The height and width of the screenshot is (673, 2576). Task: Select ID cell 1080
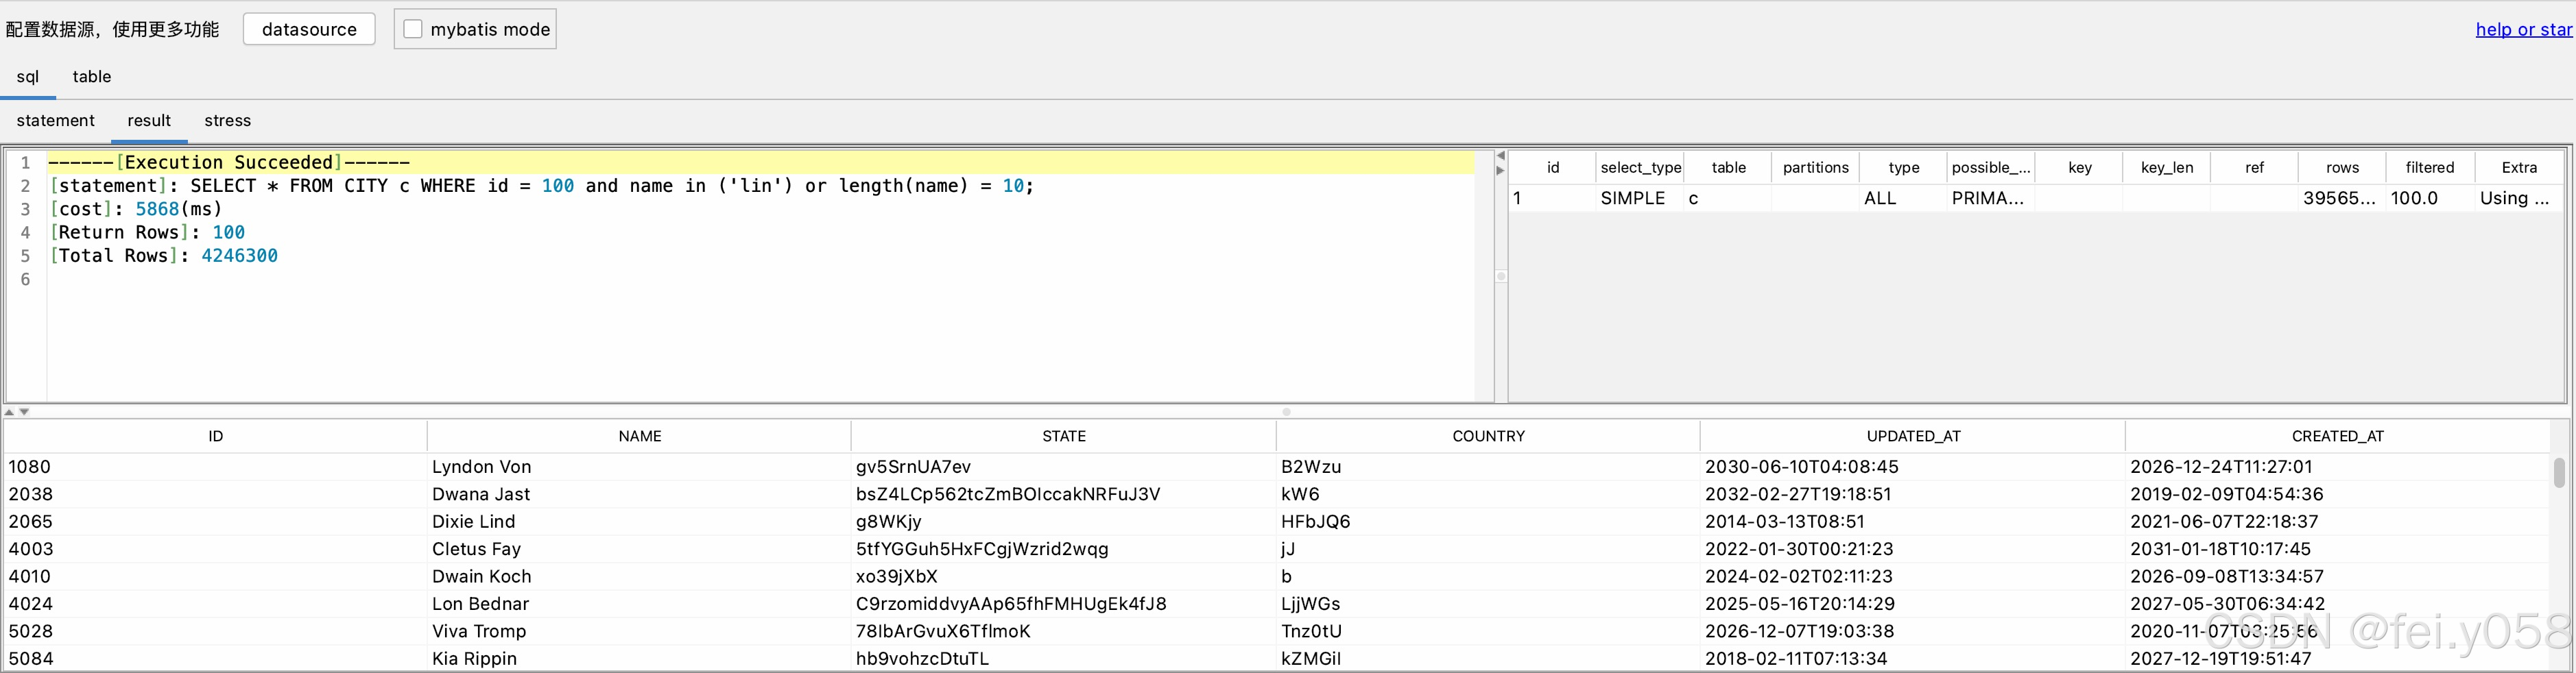pos(215,467)
